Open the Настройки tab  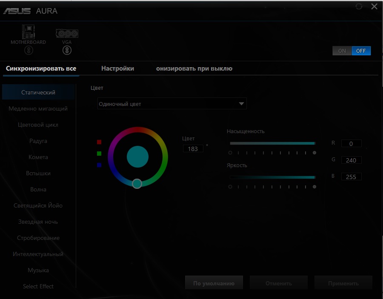point(118,68)
